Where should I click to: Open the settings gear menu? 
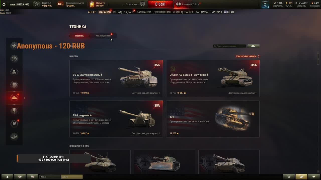point(4,4)
